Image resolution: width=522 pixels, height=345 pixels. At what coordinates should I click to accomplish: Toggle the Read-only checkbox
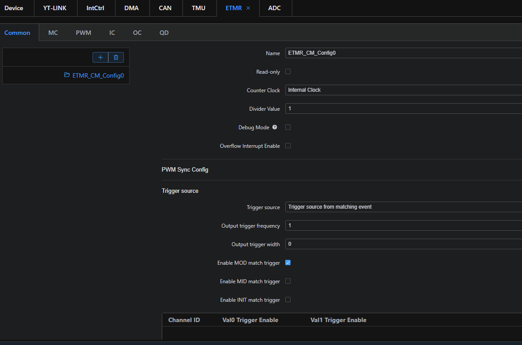pos(288,71)
